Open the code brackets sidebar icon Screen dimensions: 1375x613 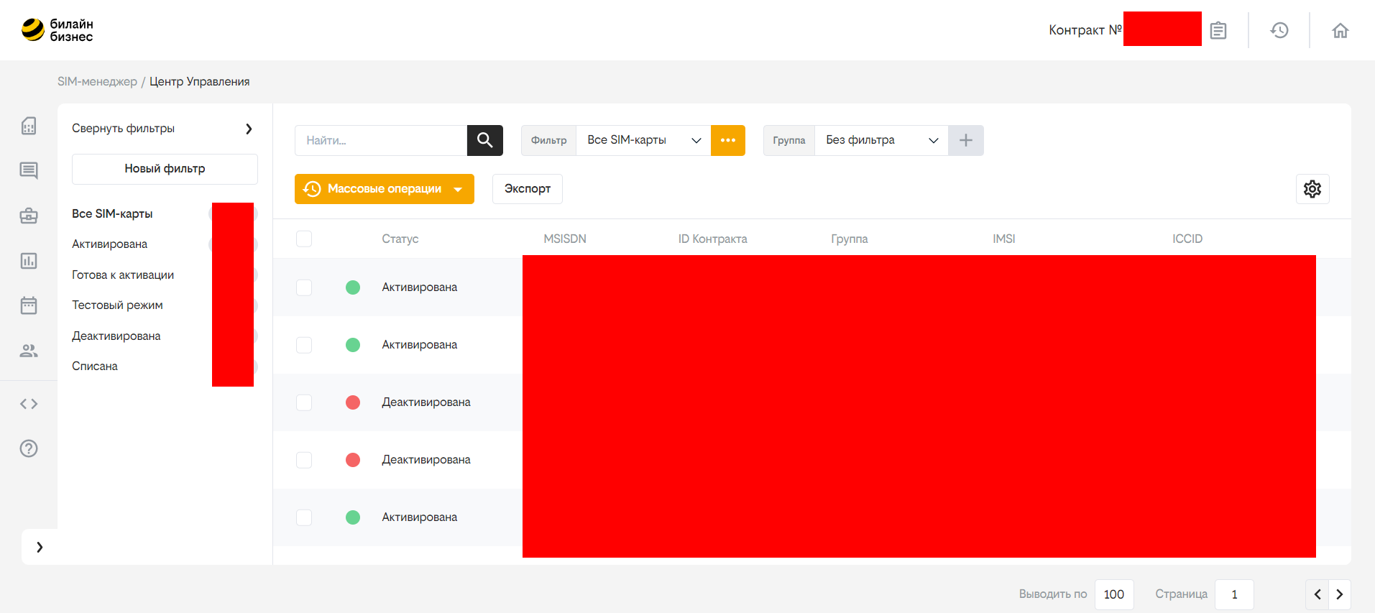(x=29, y=404)
